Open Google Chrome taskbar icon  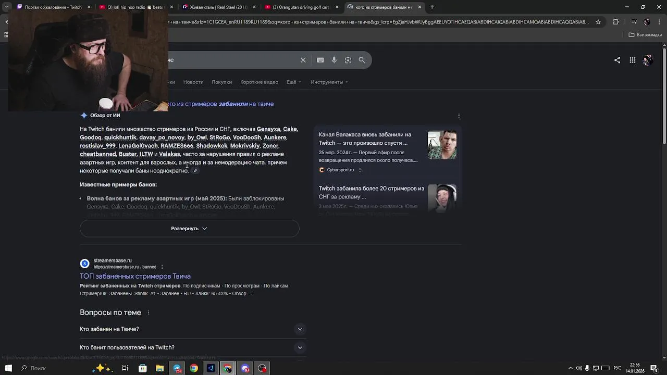194,368
